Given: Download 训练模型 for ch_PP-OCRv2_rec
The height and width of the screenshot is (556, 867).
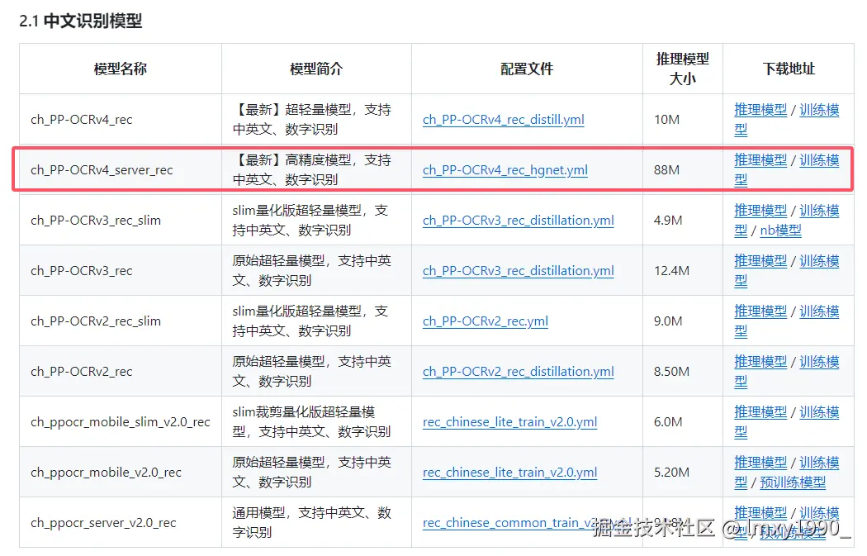Looking at the screenshot, I should 819,361.
